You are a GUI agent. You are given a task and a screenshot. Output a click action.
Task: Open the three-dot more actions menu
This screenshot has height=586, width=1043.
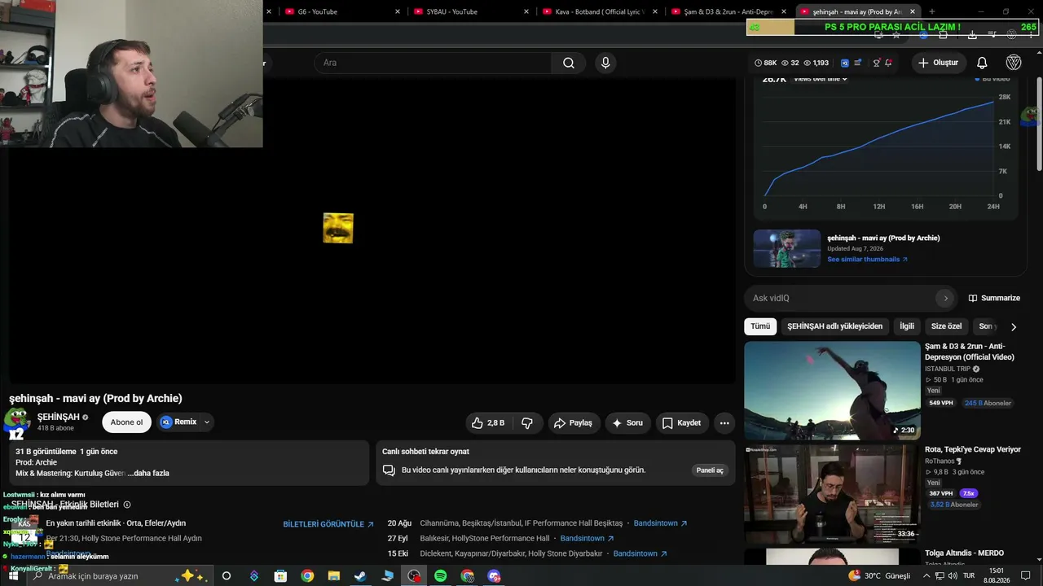pos(724,423)
